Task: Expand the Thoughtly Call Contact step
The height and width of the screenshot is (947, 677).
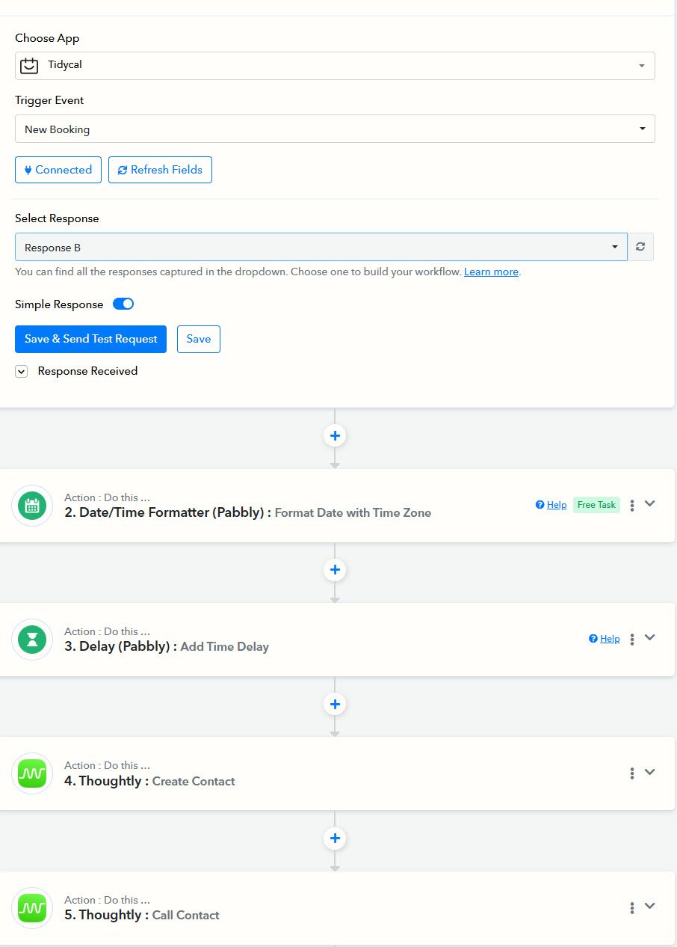Action: (650, 906)
